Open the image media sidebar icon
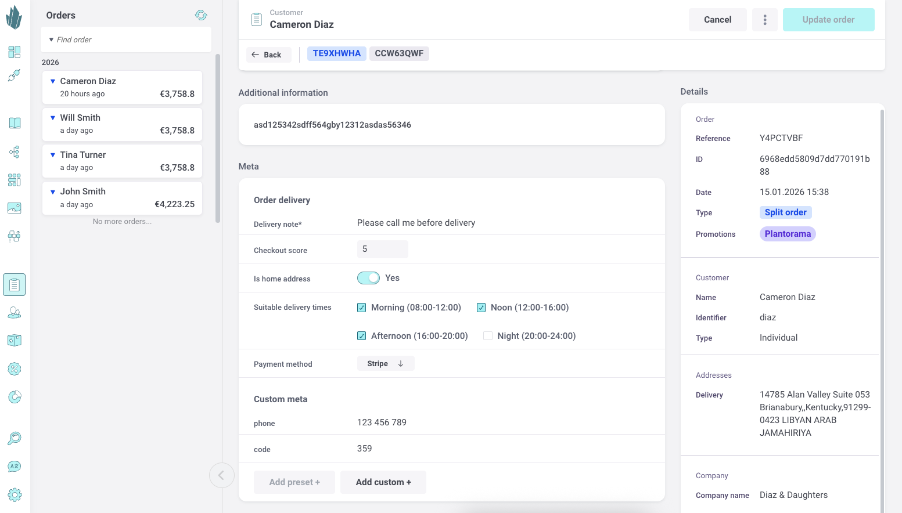This screenshot has width=902, height=513. (x=15, y=208)
